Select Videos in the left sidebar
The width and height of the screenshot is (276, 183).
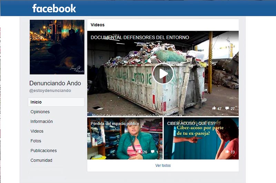[x=37, y=131]
